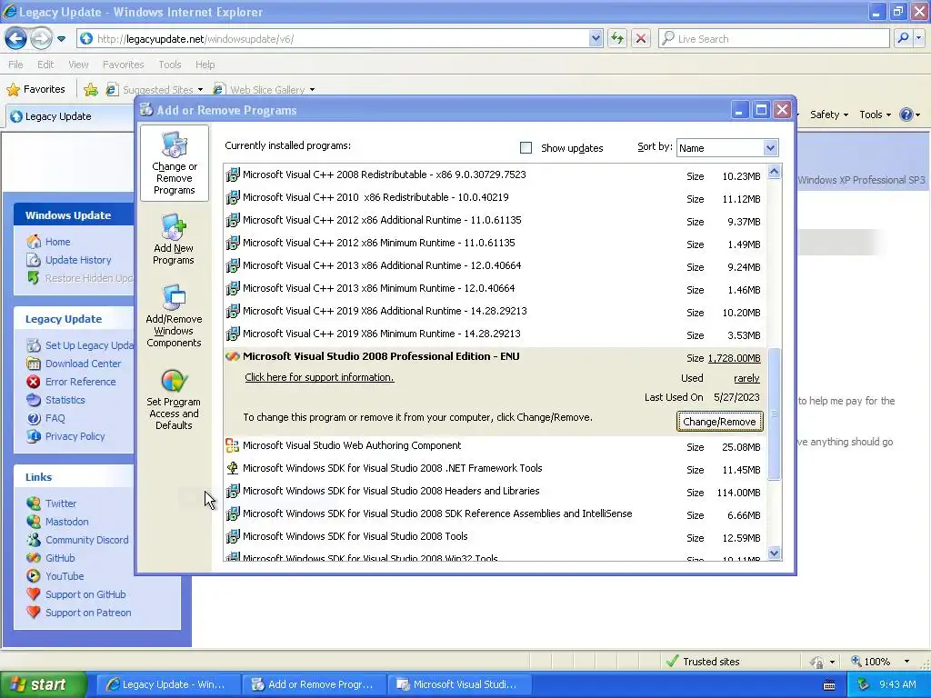Click the Start button
931x698 pixels.
point(43,684)
